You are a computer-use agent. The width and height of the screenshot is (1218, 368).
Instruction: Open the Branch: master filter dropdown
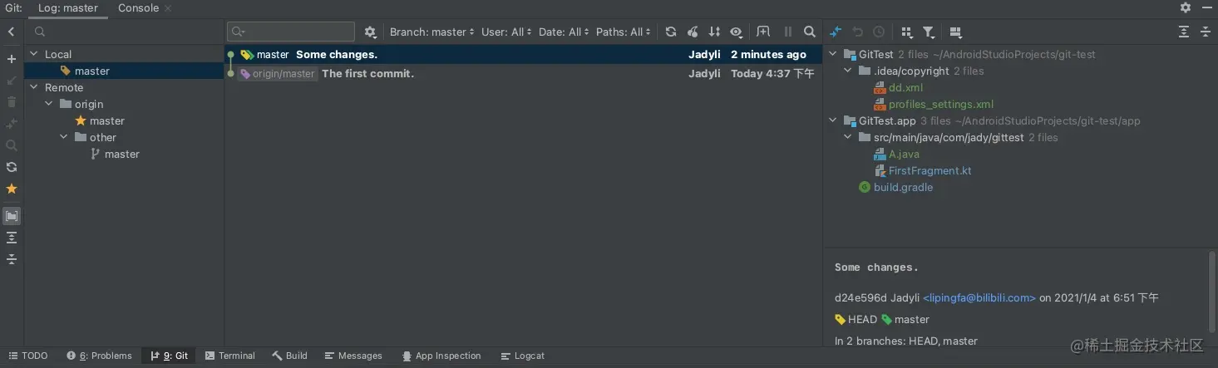[433, 32]
